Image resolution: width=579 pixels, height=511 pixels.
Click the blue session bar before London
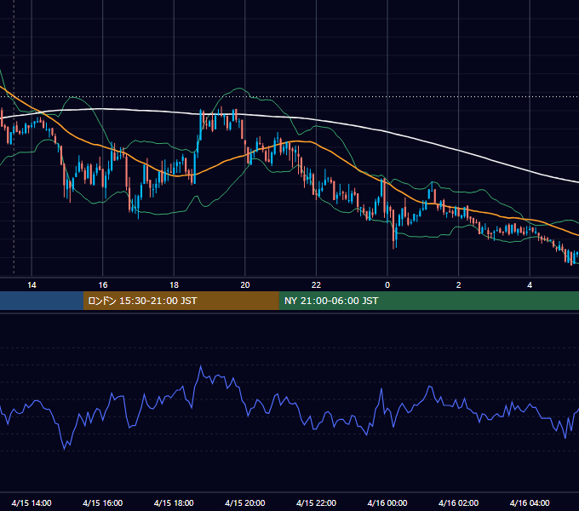42,301
